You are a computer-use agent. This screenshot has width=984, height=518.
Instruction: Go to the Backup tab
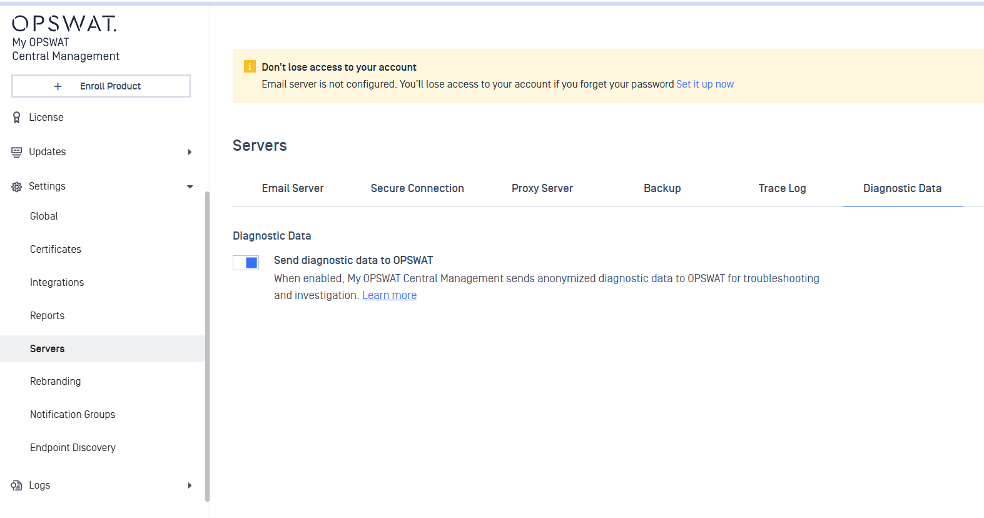[x=662, y=188]
